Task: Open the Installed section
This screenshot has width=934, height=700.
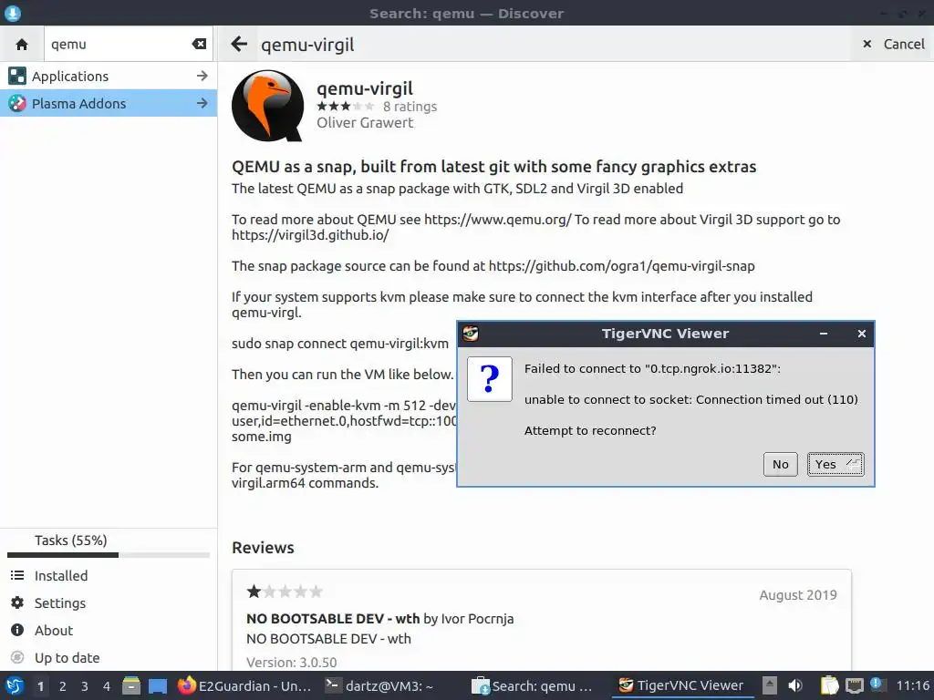Action: pyautogui.click(x=109, y=576)
